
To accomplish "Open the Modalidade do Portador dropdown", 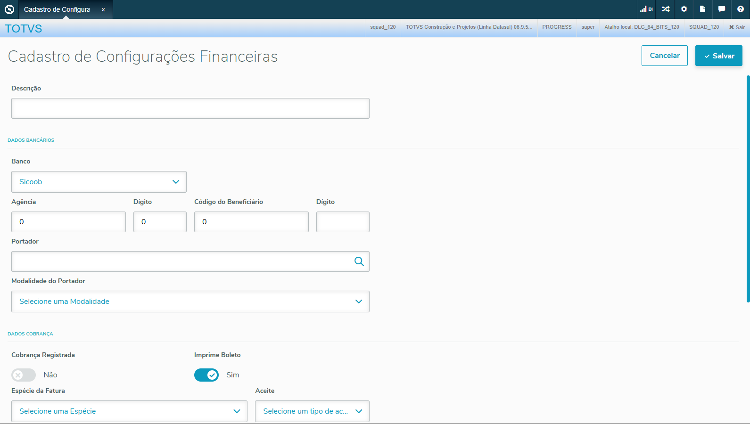I will (x=190, y=302).
